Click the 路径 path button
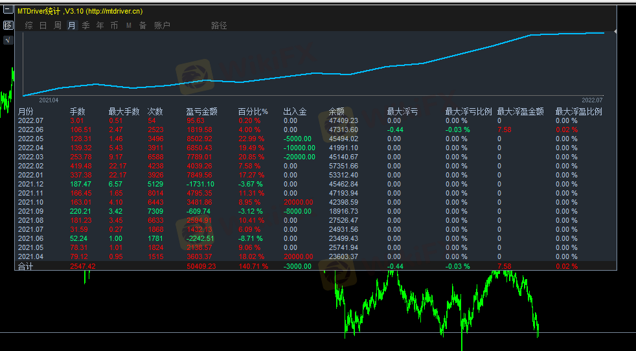The image size is (636, 351). coord(219,25)
